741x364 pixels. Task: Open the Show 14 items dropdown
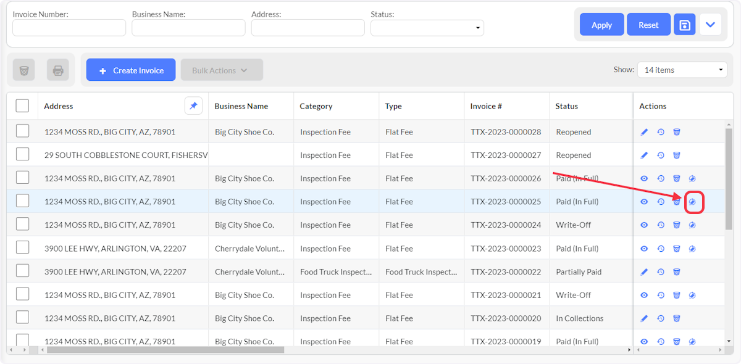tap(682, 70)
